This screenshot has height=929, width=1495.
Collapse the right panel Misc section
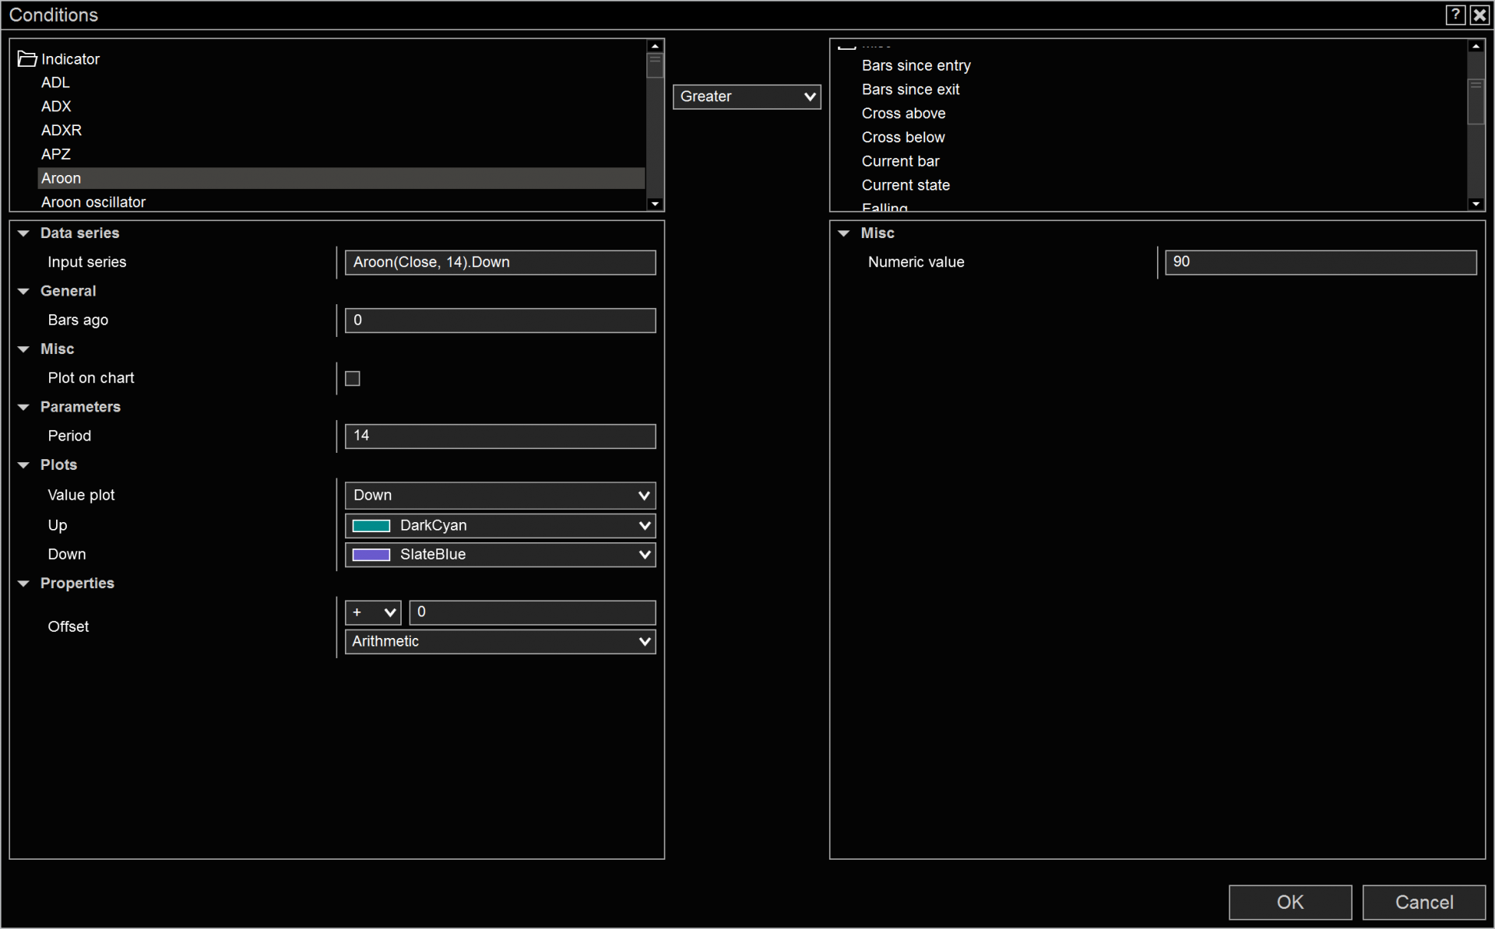pyautogui.click(x=844, y=233)
